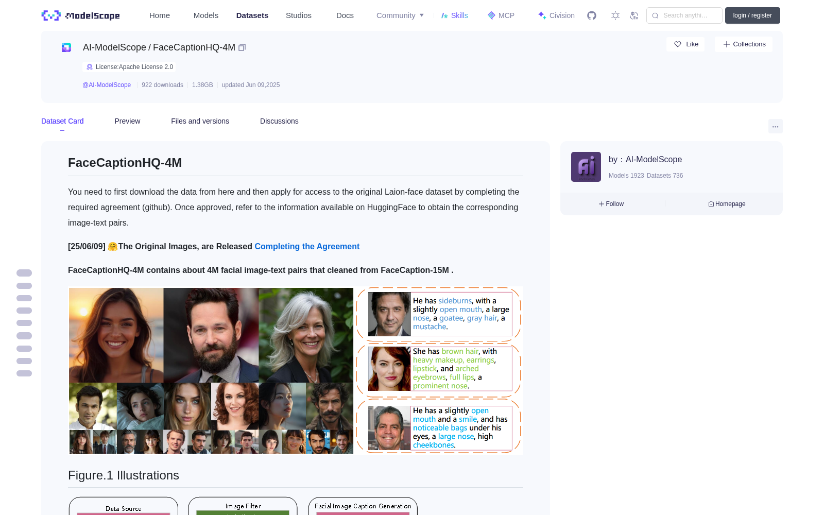This screenshot has height=515, width=824.
Task: Open the organization Homepage link
Action: [727, 204]
